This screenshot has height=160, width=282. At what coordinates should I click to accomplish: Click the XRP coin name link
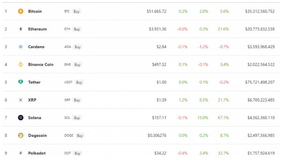coord(32,100)
